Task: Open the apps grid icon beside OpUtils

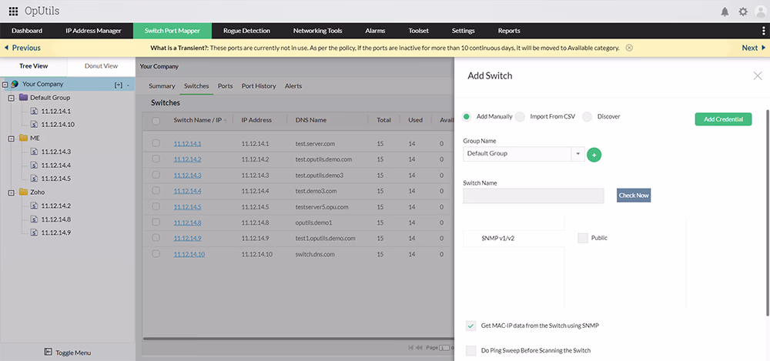Action: [x=13, y=12]
